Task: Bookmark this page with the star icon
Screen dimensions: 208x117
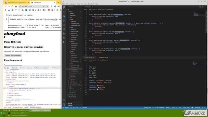Action: pyautogui.click(x=47, y=6)
